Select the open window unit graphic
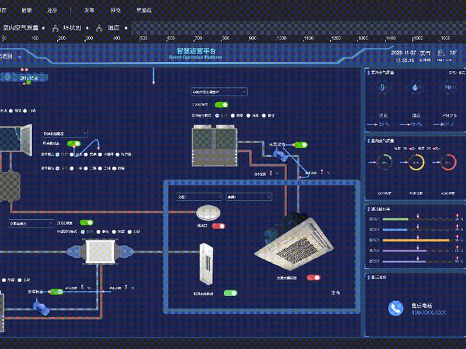466x349 pixels. (16, 140)
